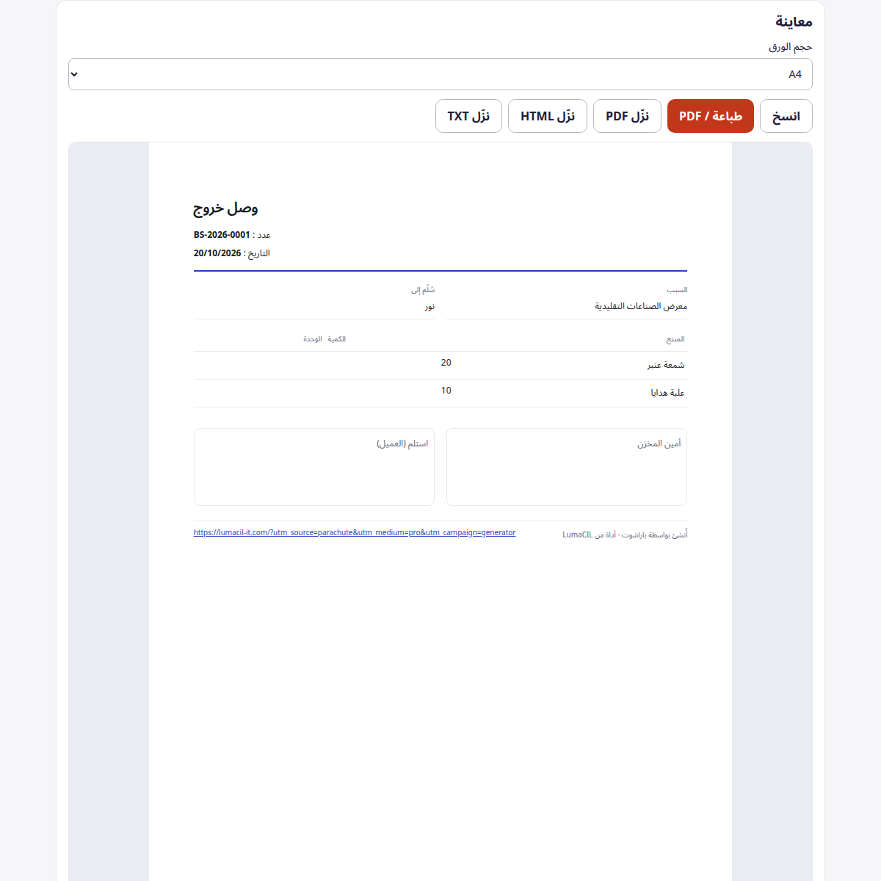This screenshot has width=881, height=881.
Task: Download as PDF with نزّل PDF
Action: (x=627, y=116)
